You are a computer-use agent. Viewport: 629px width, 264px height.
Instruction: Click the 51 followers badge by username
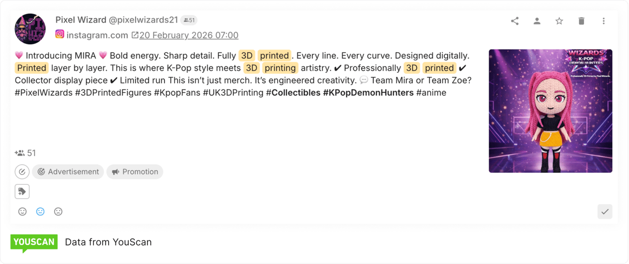189,20
